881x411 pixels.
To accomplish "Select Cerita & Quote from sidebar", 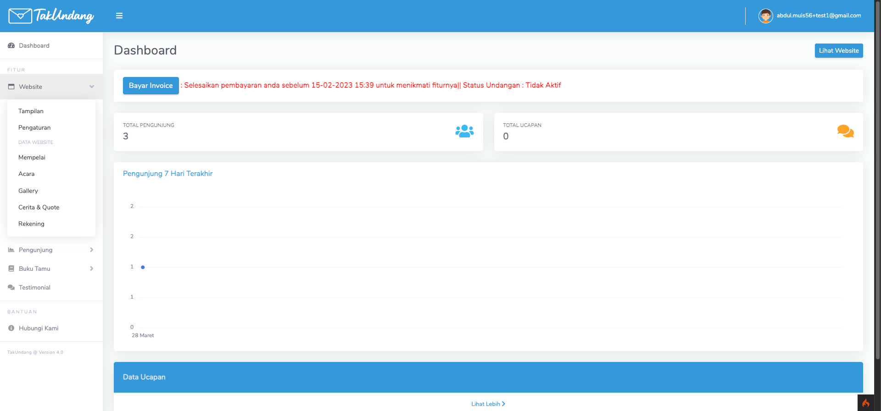I will [x=39, y=207].
